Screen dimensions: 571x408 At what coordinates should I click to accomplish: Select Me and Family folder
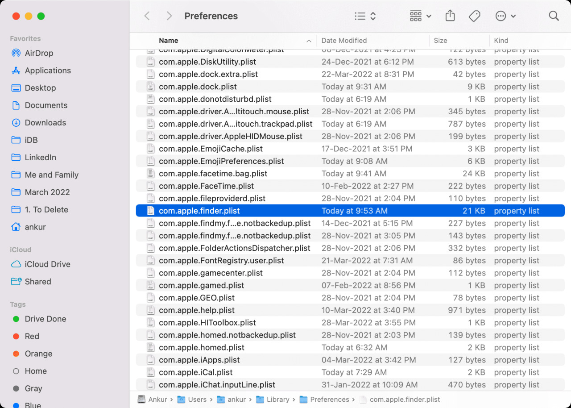pos(45,175)
